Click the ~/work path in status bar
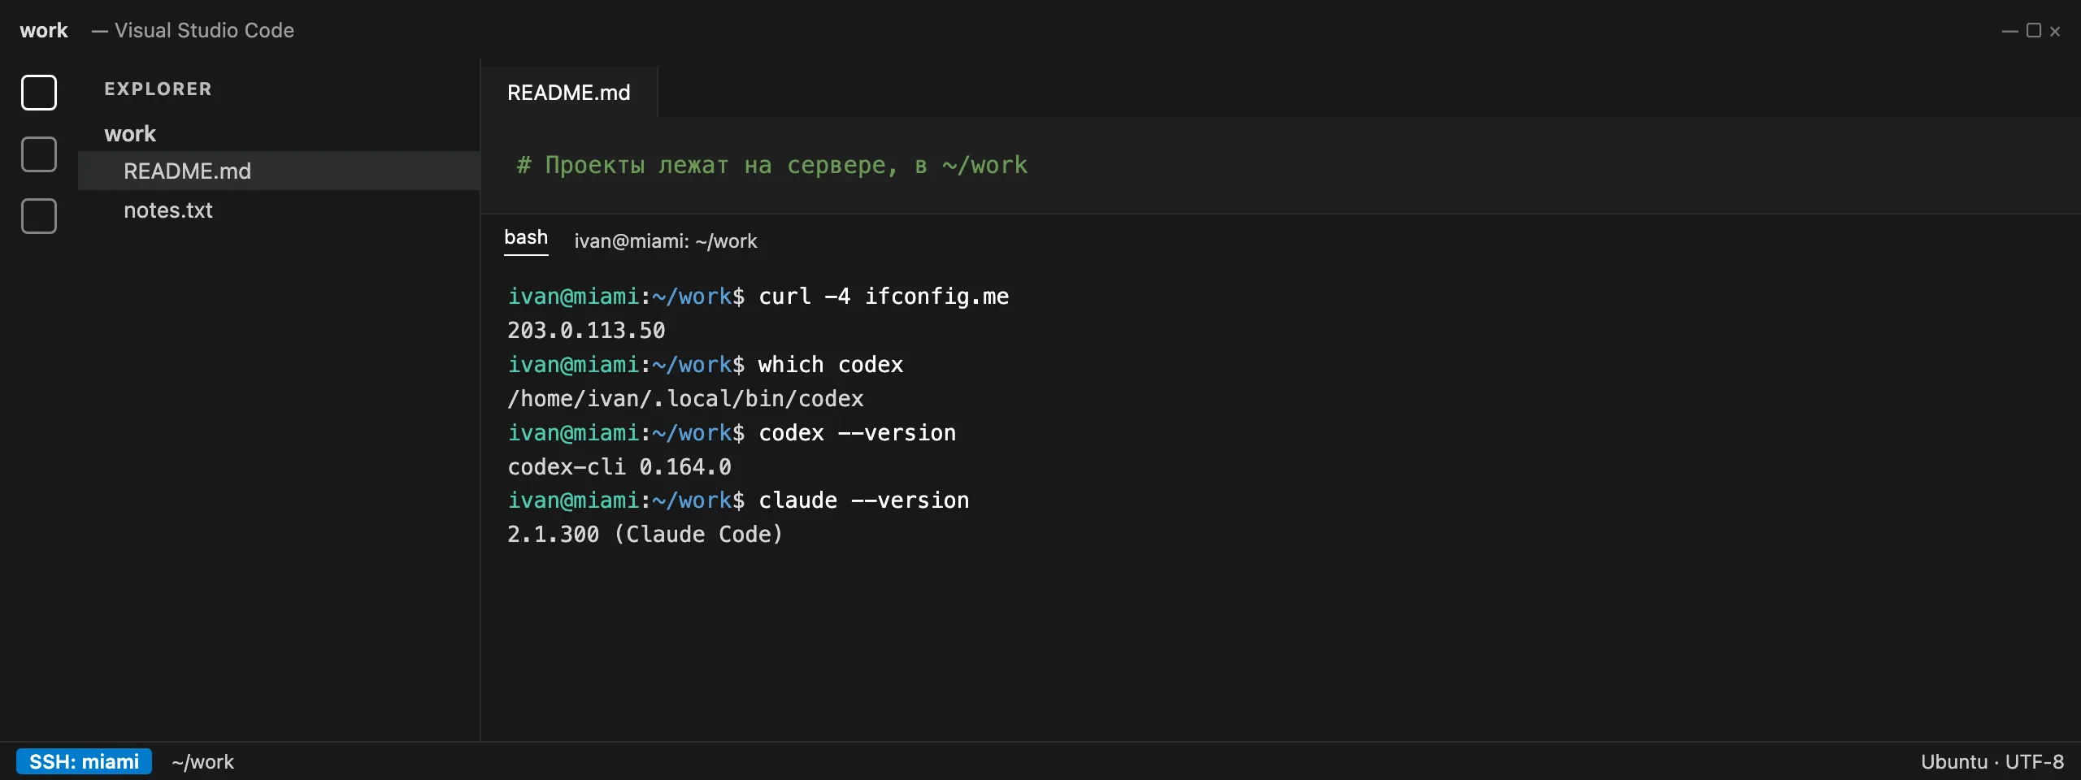The height and width of the screenshot is (780, 2081). tap(202, 762)
